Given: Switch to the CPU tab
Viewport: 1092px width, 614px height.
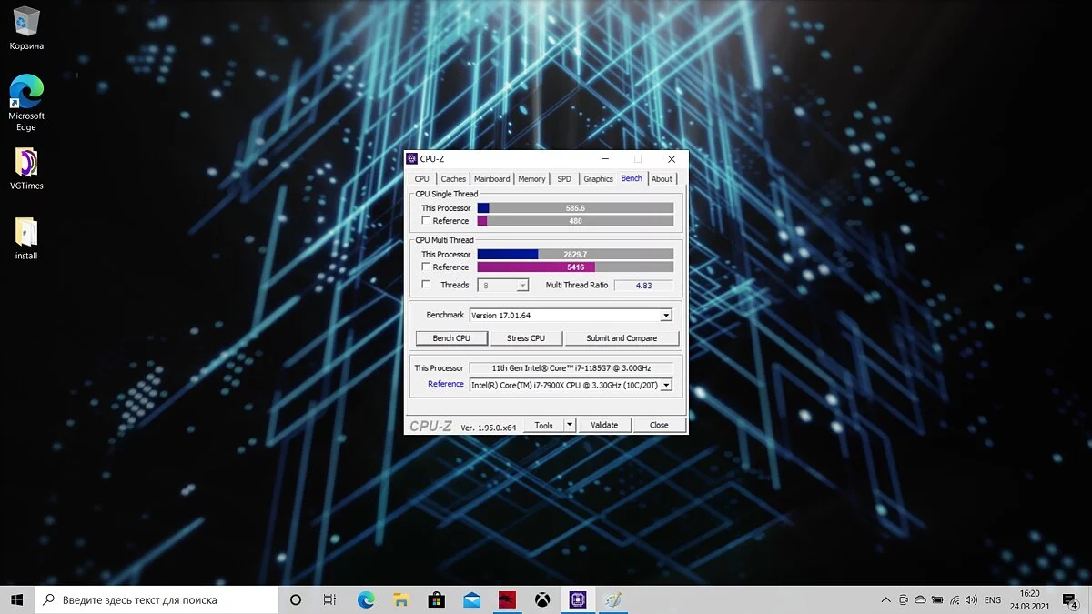Looking at the screenshot, I should 421,179.
